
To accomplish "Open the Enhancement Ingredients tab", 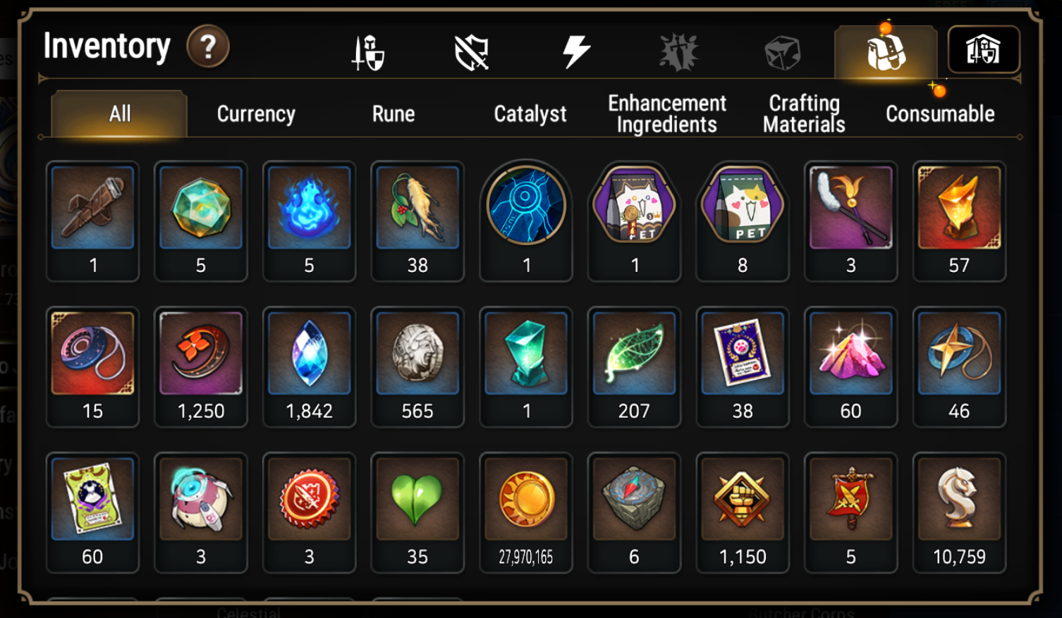I will (667, 114).
